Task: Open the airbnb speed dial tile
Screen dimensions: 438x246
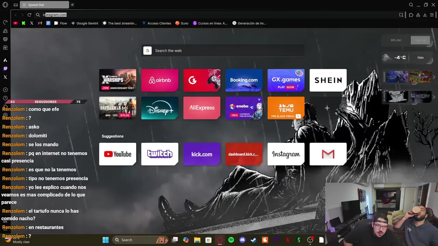Action: [x=160, y=80]
